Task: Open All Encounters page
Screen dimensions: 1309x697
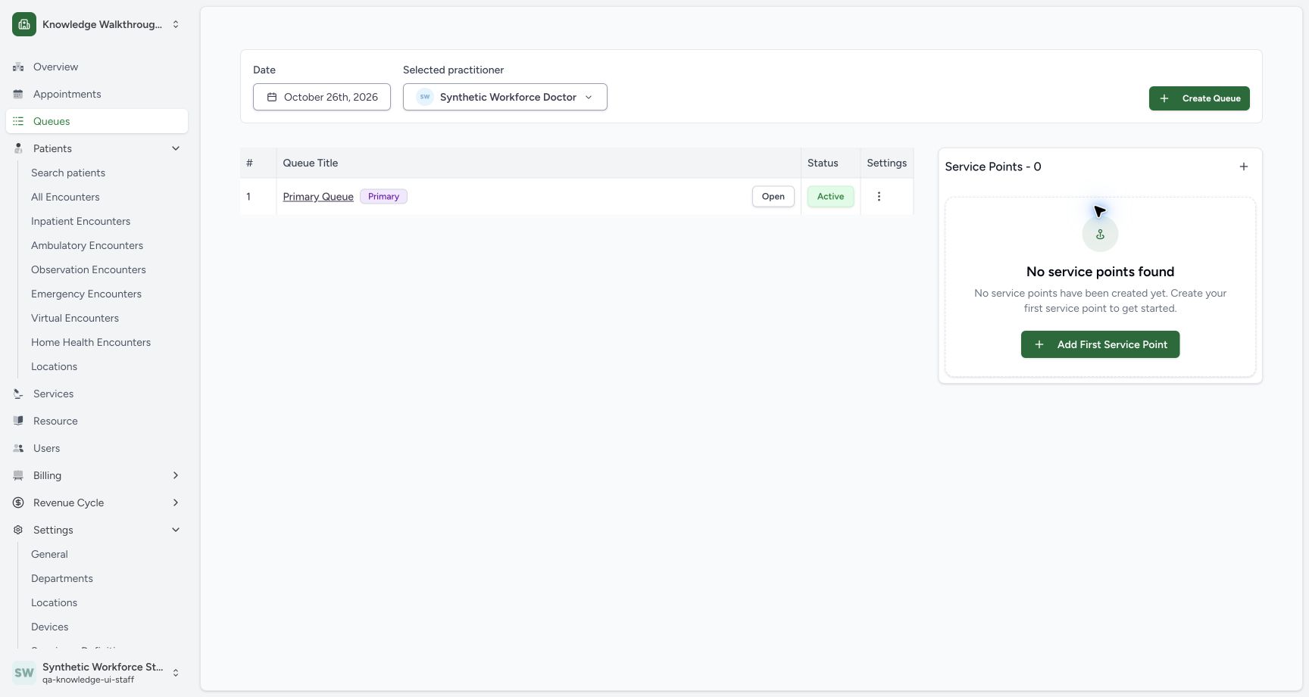Action: [65, 197]
